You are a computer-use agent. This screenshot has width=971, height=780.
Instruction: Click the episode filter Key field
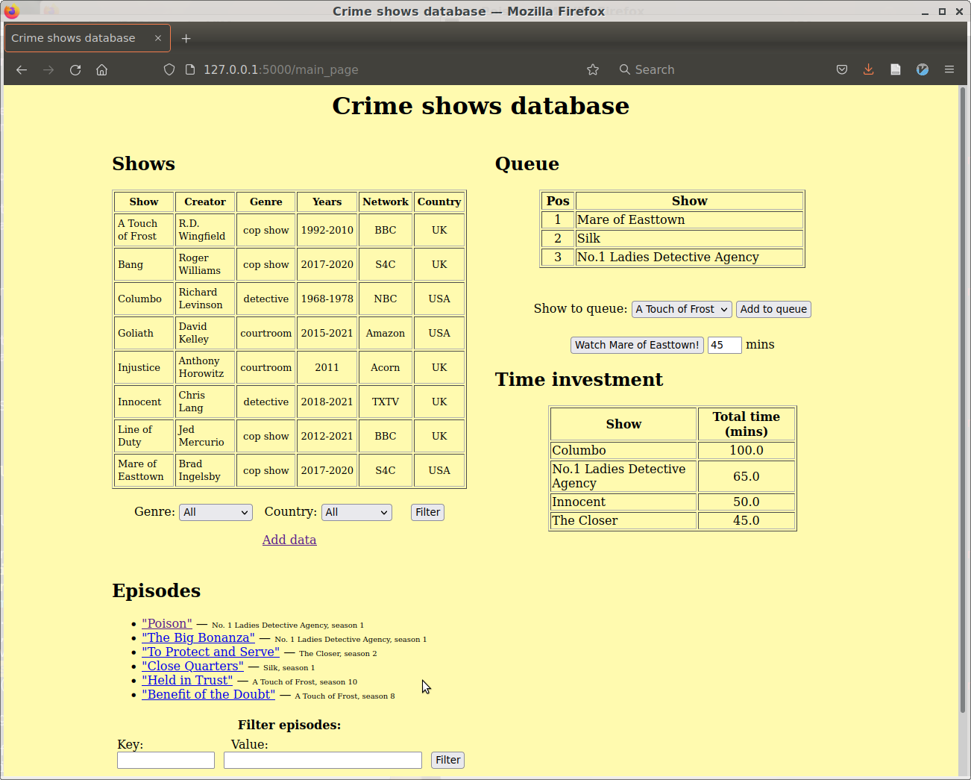tap(166, 760)
